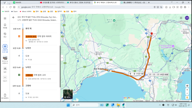192x108 pixels.
Task: Click the 후지 산 mountain marker
Action: pyautogui.click(x=114, y=20)
